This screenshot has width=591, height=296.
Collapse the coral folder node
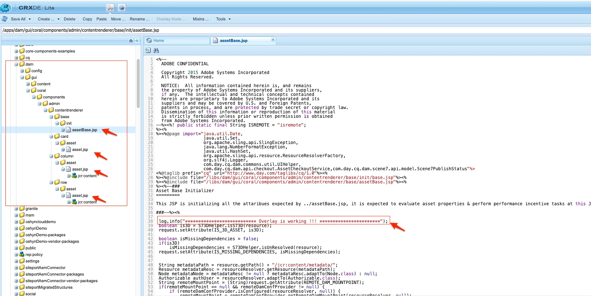point(28,90)
